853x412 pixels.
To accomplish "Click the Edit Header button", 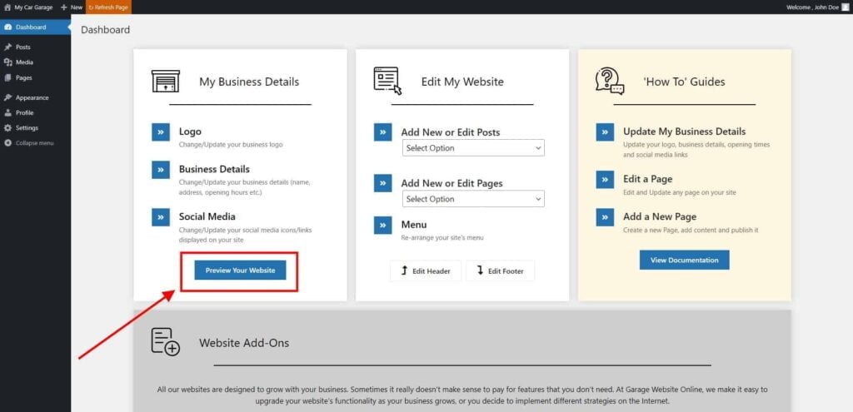I will [x=425, y=271].
